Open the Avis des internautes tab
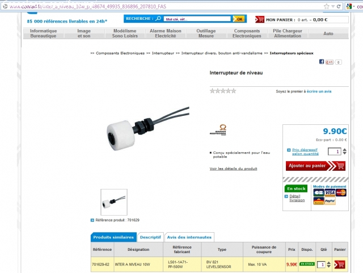Viewport: 363px width, 273px height. (x=189, y=237)
